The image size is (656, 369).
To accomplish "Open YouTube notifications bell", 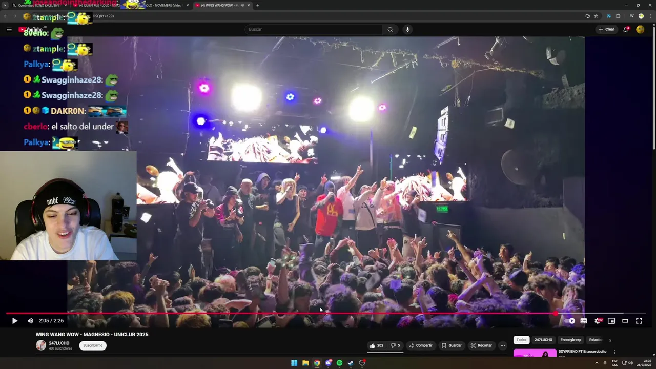I will (x=626, y=29).
